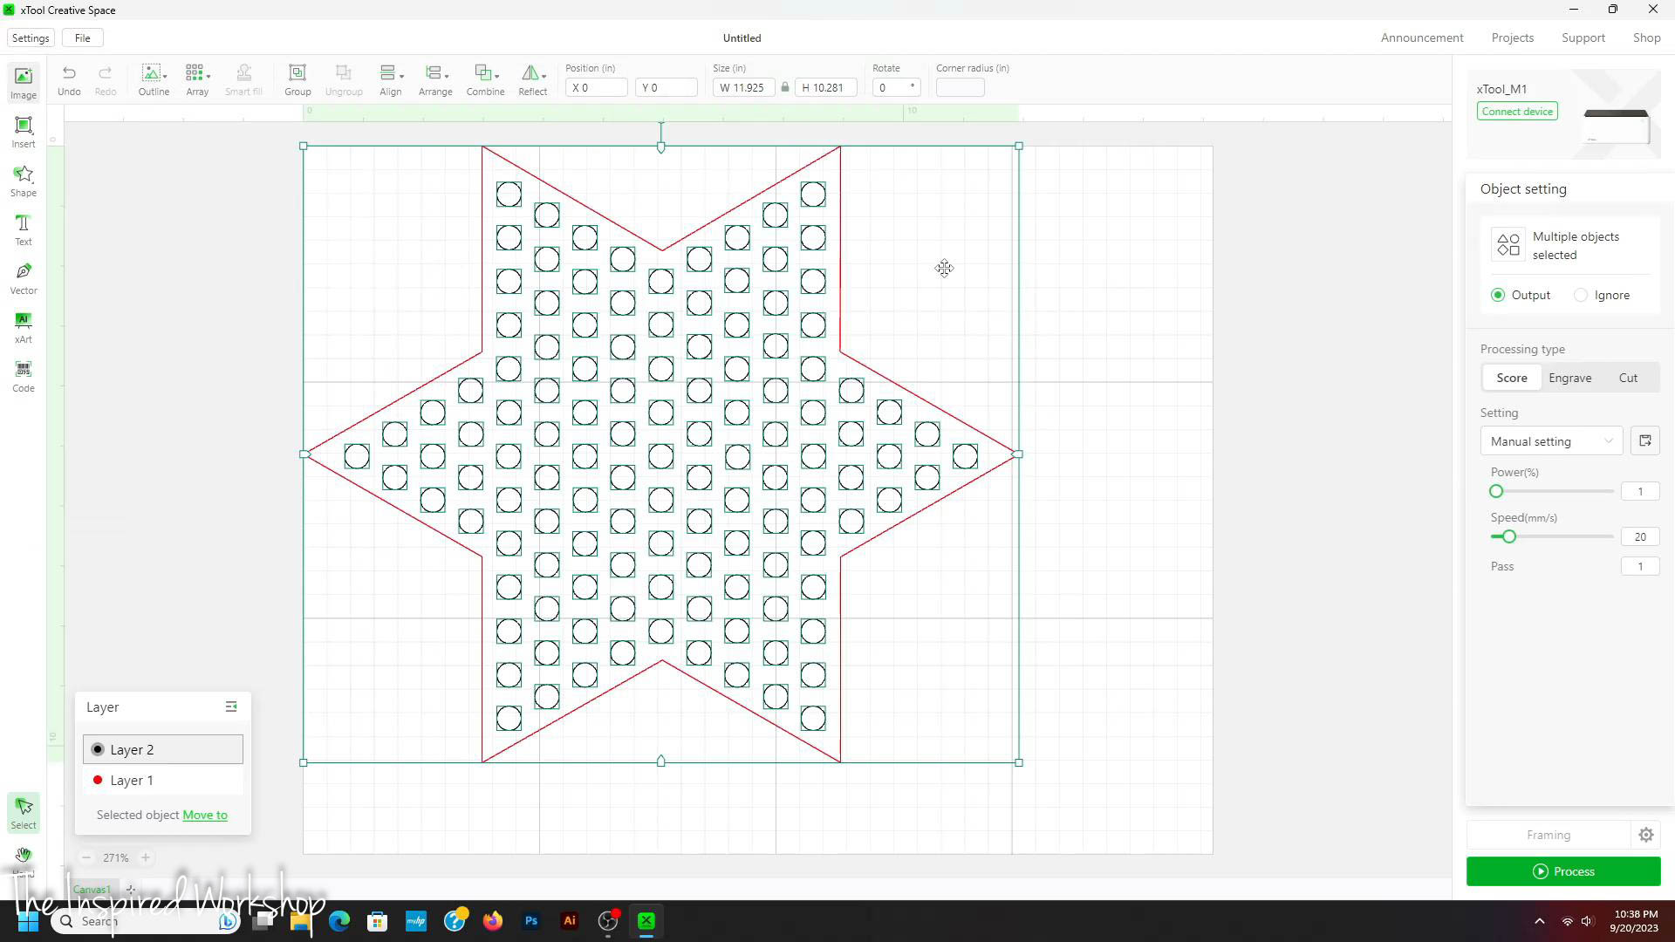Select the Shape tool in sidebar
1675x942 pixels.
point(23,180)
